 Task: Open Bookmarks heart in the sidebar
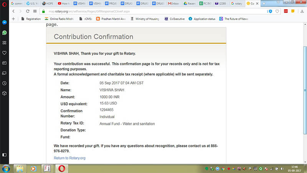point(4,53)
